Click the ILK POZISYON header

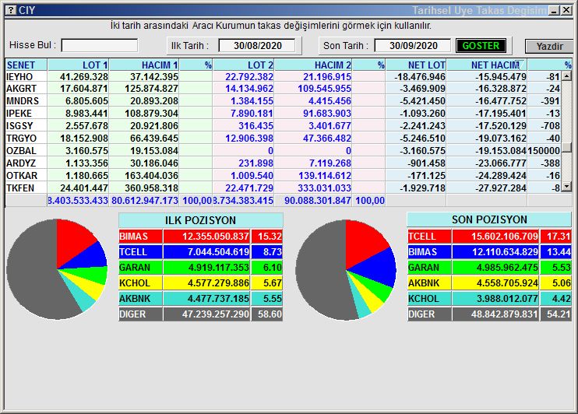(x=200, y=220)
